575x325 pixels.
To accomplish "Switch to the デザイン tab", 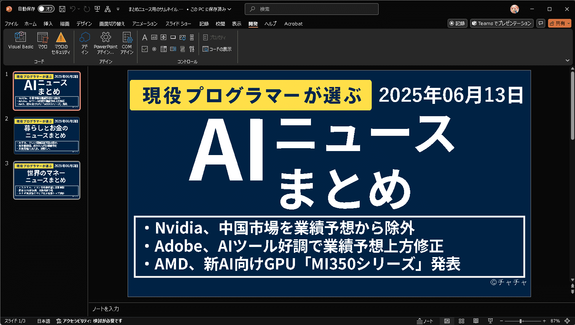I will 84,24.
